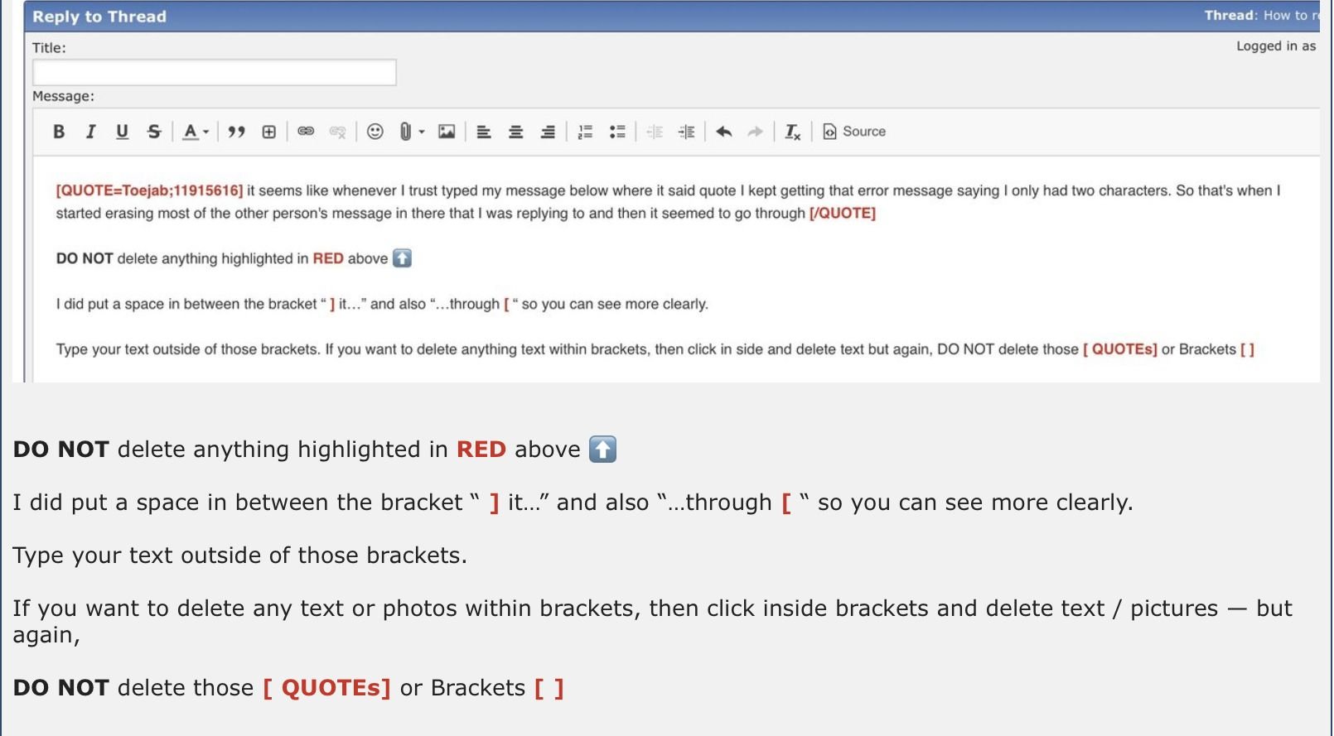The width and height of the screenshot is (1334, 736).
Task: Remove formatting from selected text
Action: pyautogui.click(x=793, y=132)
